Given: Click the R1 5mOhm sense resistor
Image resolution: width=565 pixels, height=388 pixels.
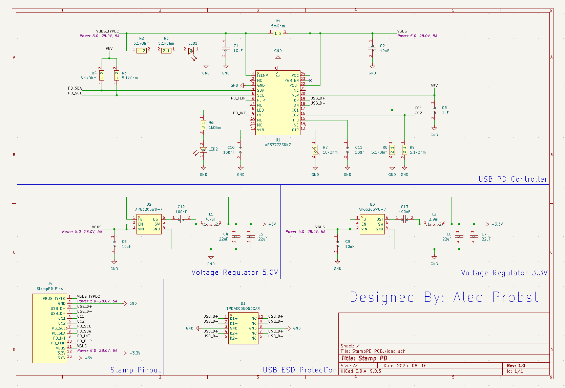Looking at the screenshot, I should (278, 33).
